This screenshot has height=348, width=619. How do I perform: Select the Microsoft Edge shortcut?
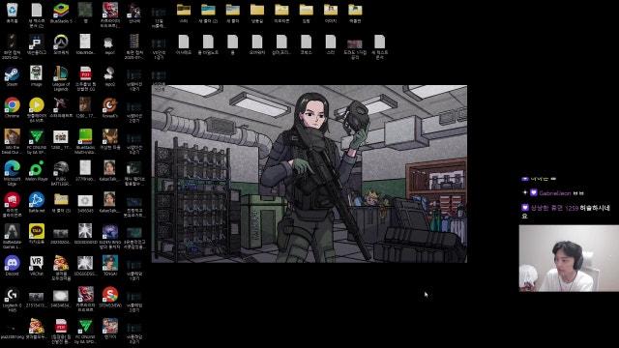pyautogui.click(x=12, y=173)
